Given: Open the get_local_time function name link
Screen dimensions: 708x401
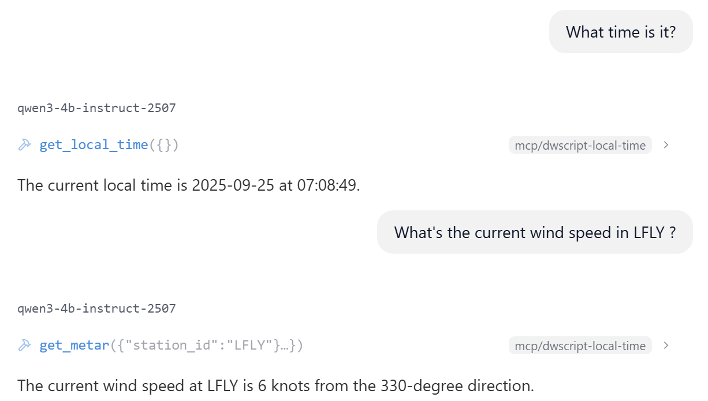Looking at the screenshot, I should coord(94,145).
